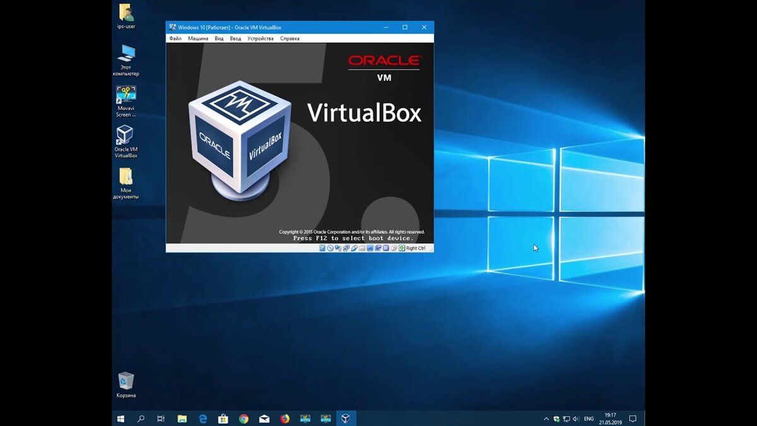The width and height of the screenshot is (757, 426).
Task: Select the Этот компьютер desktop icon
Action: click(x=126, y=60)
